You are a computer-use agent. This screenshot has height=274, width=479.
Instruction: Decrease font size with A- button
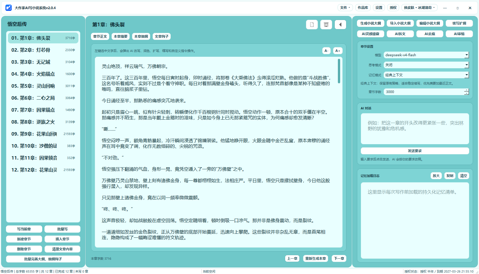[x=326, y=51]
